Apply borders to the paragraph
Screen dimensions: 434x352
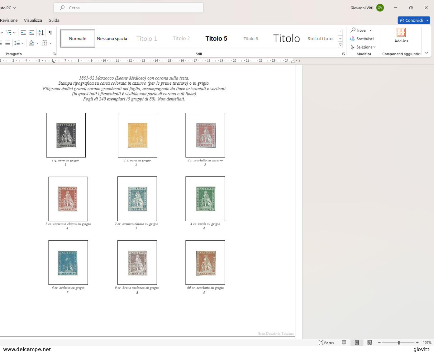45,43
